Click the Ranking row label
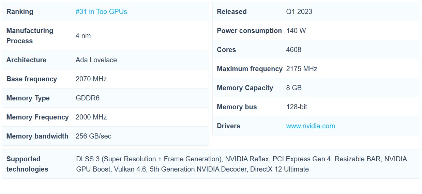422x194 pixels. pyautogui.click(x=20, y=12)
